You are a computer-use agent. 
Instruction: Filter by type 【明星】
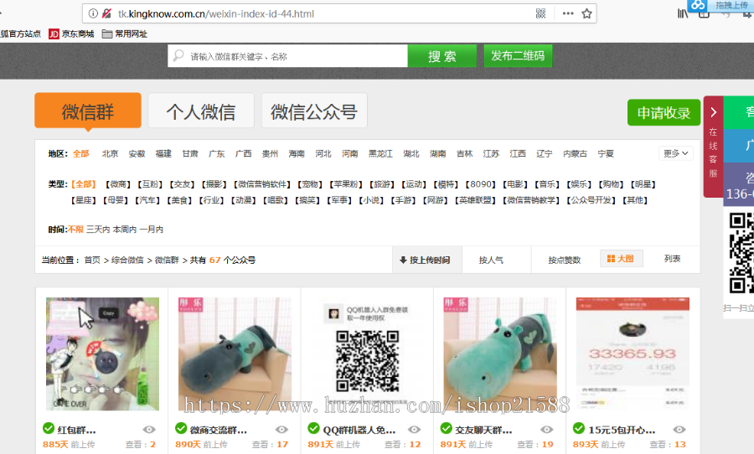[x=643, y=184]
